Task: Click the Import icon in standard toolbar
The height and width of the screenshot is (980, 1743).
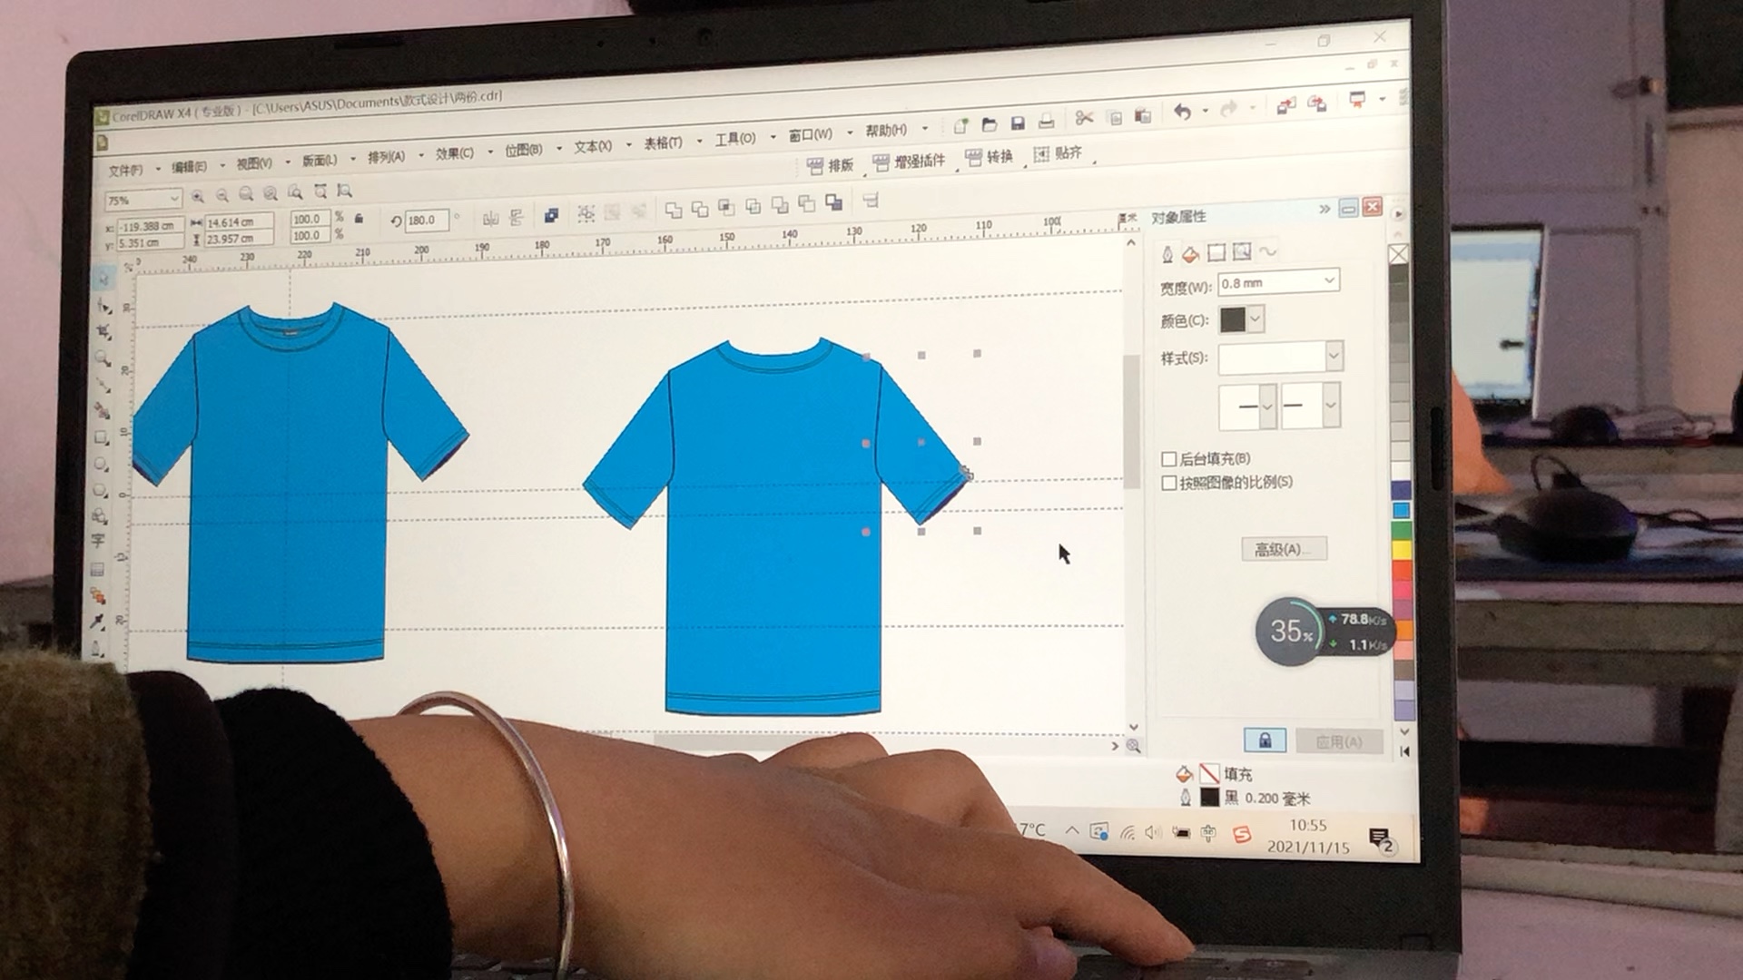Action: [x=1285, y=106]
